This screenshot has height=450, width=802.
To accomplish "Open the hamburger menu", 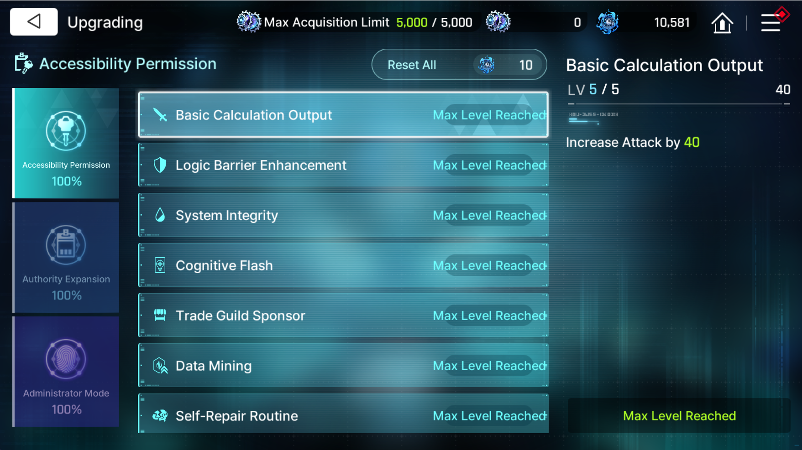I will [x=771, y=22].
